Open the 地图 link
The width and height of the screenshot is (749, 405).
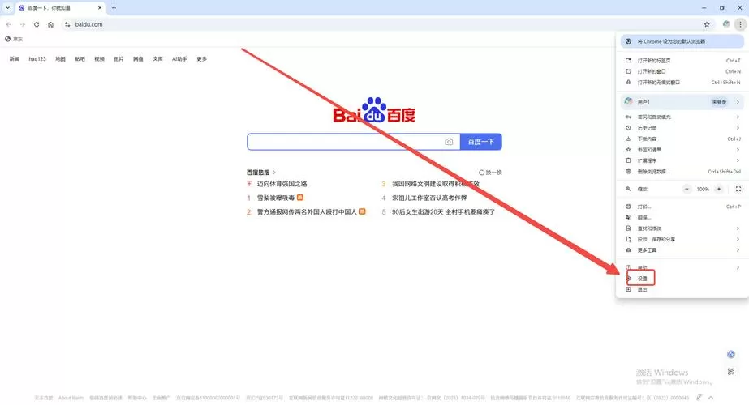[60, 58]
